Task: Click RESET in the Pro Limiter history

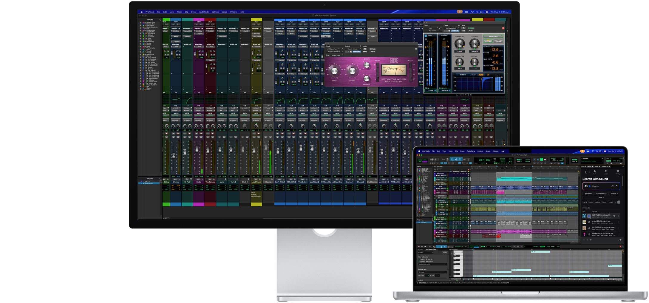Action: [474, 75]
